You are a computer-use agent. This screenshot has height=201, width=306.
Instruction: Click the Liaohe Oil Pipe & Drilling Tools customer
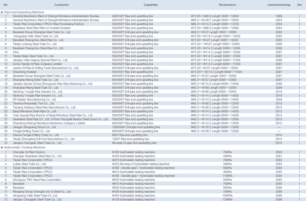tap(46, 68)
